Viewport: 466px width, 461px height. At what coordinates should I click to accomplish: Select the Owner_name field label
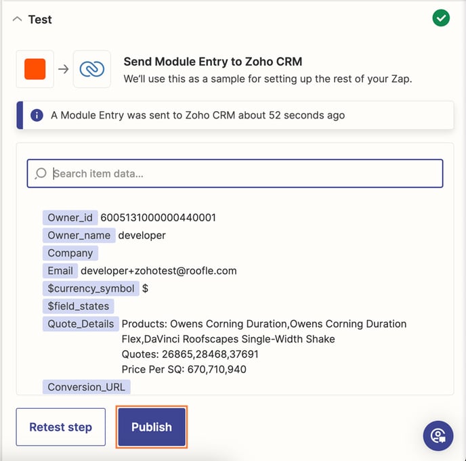[79, 236]
